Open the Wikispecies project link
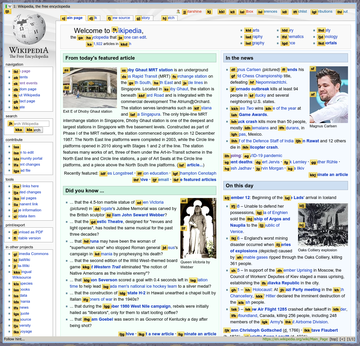 point(23,283)
